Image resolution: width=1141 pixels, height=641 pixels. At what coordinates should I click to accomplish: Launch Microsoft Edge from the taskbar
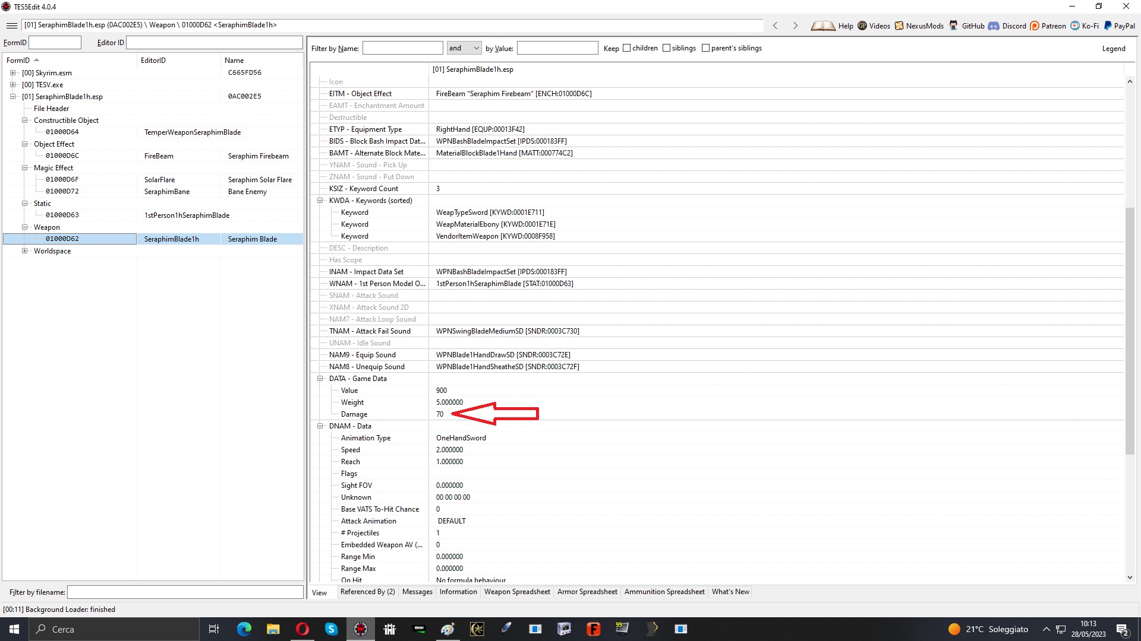(x=244, y=629)
